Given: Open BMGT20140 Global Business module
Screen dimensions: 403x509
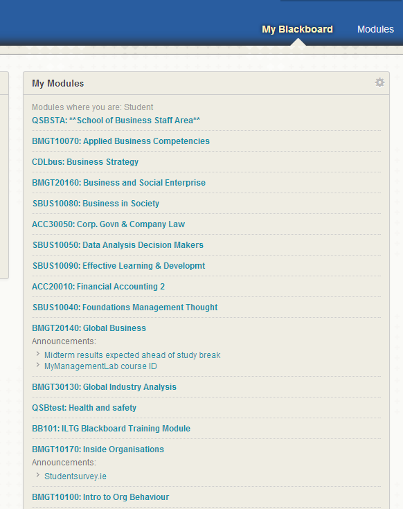Looking at the screenshot, I should (89, 328).
